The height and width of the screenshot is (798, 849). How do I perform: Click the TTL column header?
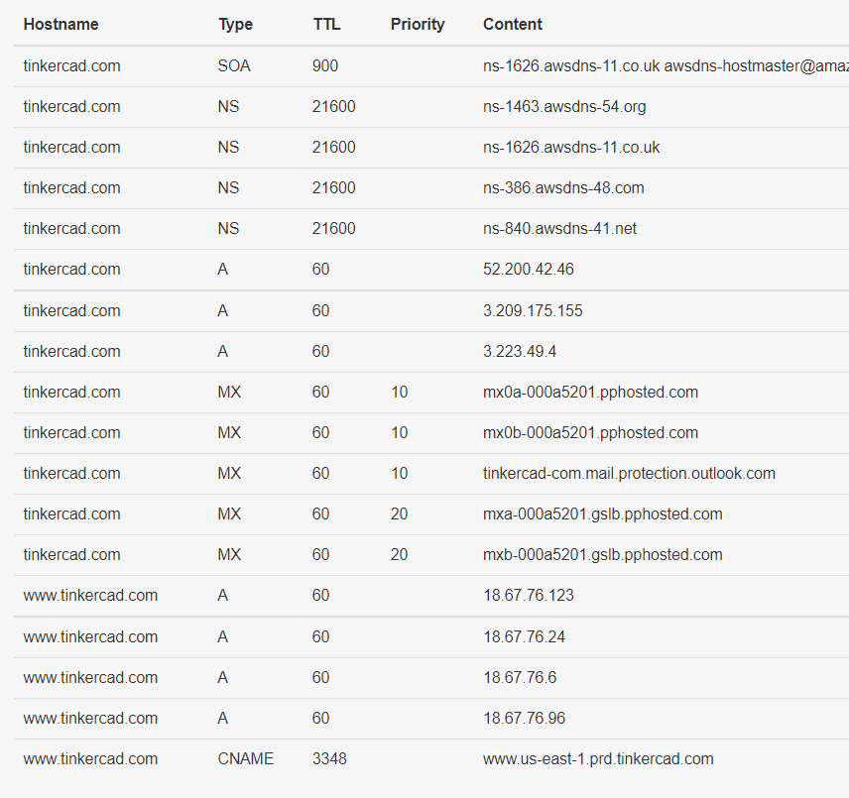click(326, 25)
